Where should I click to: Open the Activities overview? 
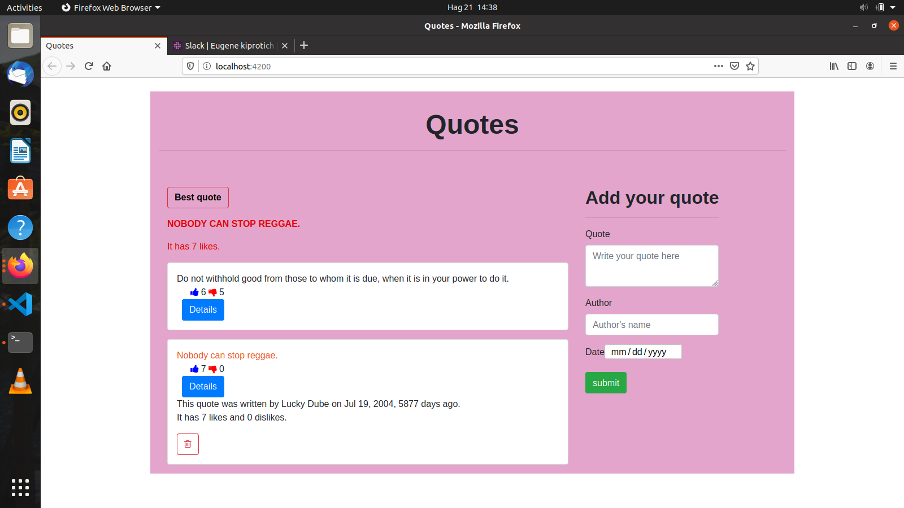tap(24, 7)
